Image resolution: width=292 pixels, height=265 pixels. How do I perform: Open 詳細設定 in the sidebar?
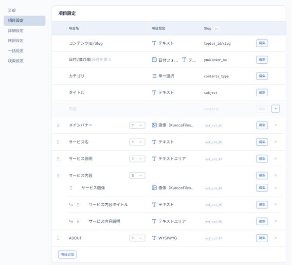[x=16, y=31]
